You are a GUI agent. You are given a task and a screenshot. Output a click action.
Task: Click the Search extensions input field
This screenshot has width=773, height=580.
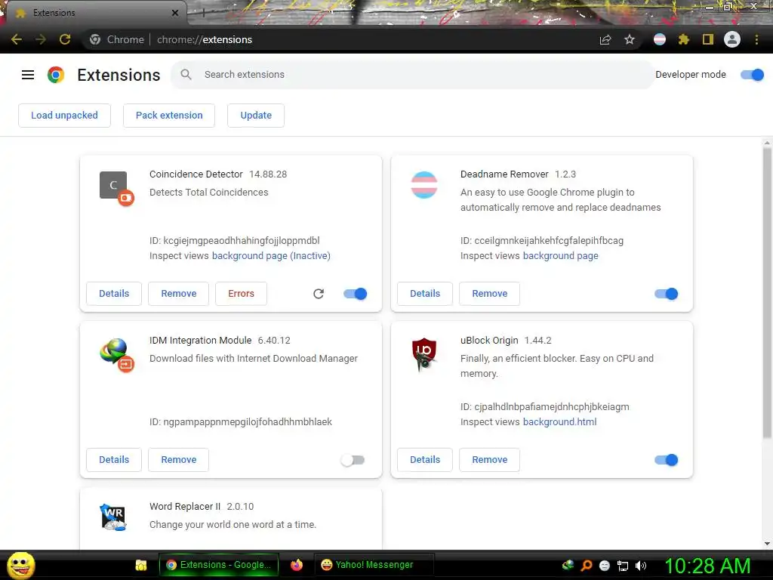point(412,75)
